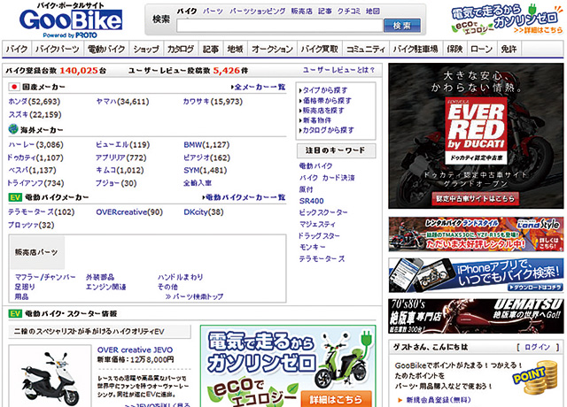
Task: Click the GooBike logo
Action: pos(71,20)
